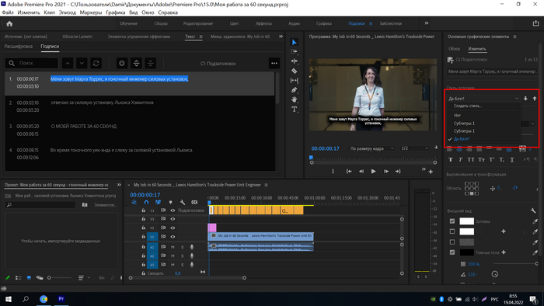Toggle visibility eye of track V3
This screenshot has height=306, width=544.
tap(173, 219)
